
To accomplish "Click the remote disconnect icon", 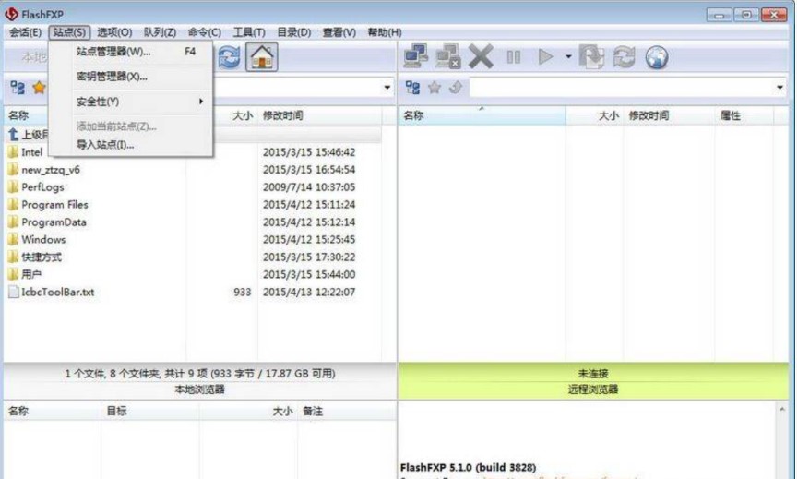I will tap(448, 56).
